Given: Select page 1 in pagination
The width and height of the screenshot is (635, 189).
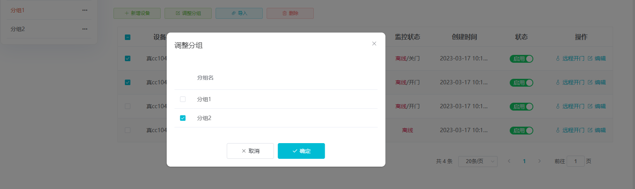Looking at the screenshot, I should pyautogui.click(x=524, y=161).
